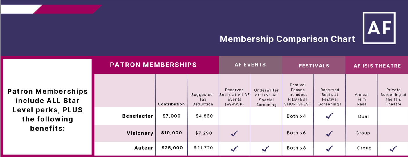The height and width of the screenshot is (157, 408).
Task: Click Auteur's Reserved Festival Seats checkmark
Action: (x=329, y=149)
